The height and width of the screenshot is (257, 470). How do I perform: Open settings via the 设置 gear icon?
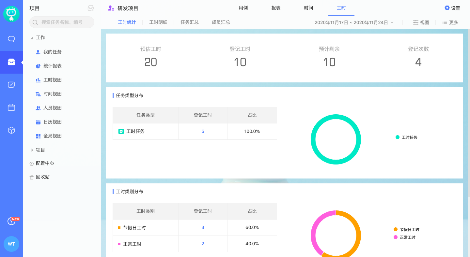[x=452, y=8]
